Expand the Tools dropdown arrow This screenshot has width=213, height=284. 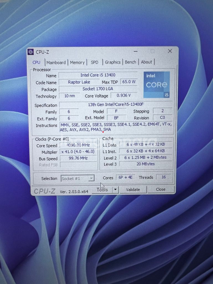(x=115, y=190)
